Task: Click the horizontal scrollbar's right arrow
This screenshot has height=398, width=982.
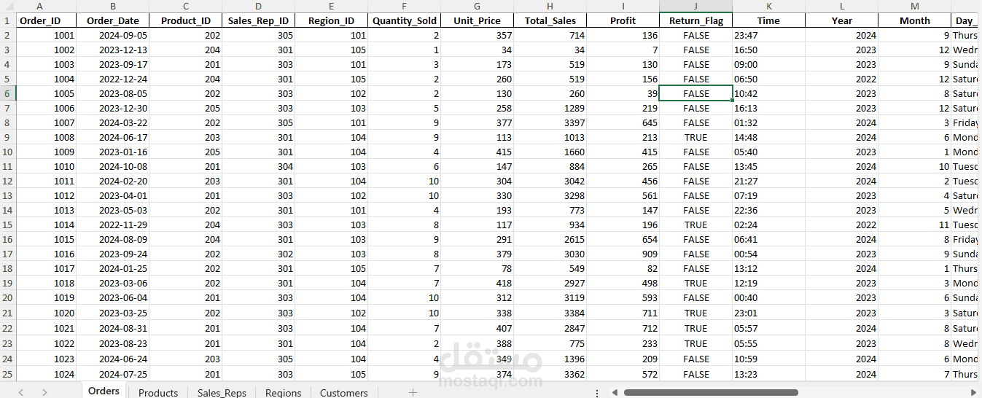Action: [975, 392]
